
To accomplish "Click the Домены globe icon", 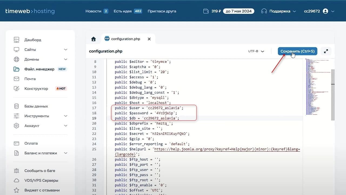I will coord(16,59).
